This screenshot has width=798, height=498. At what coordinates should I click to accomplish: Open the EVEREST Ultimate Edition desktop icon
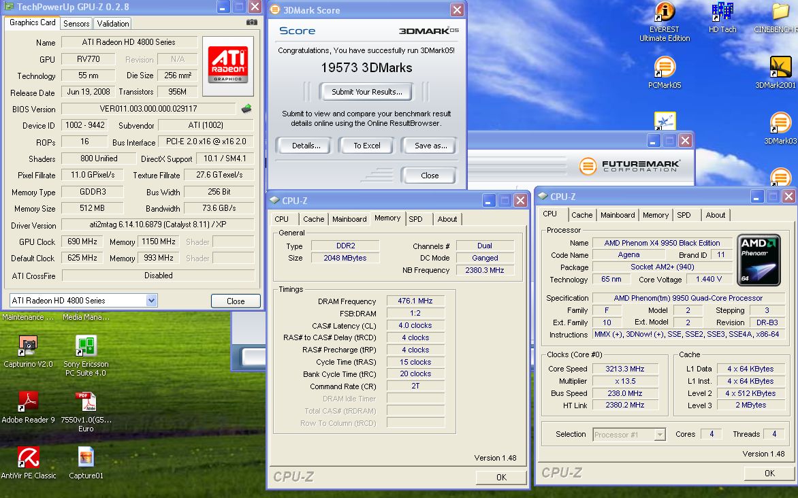tap(664, 12)
